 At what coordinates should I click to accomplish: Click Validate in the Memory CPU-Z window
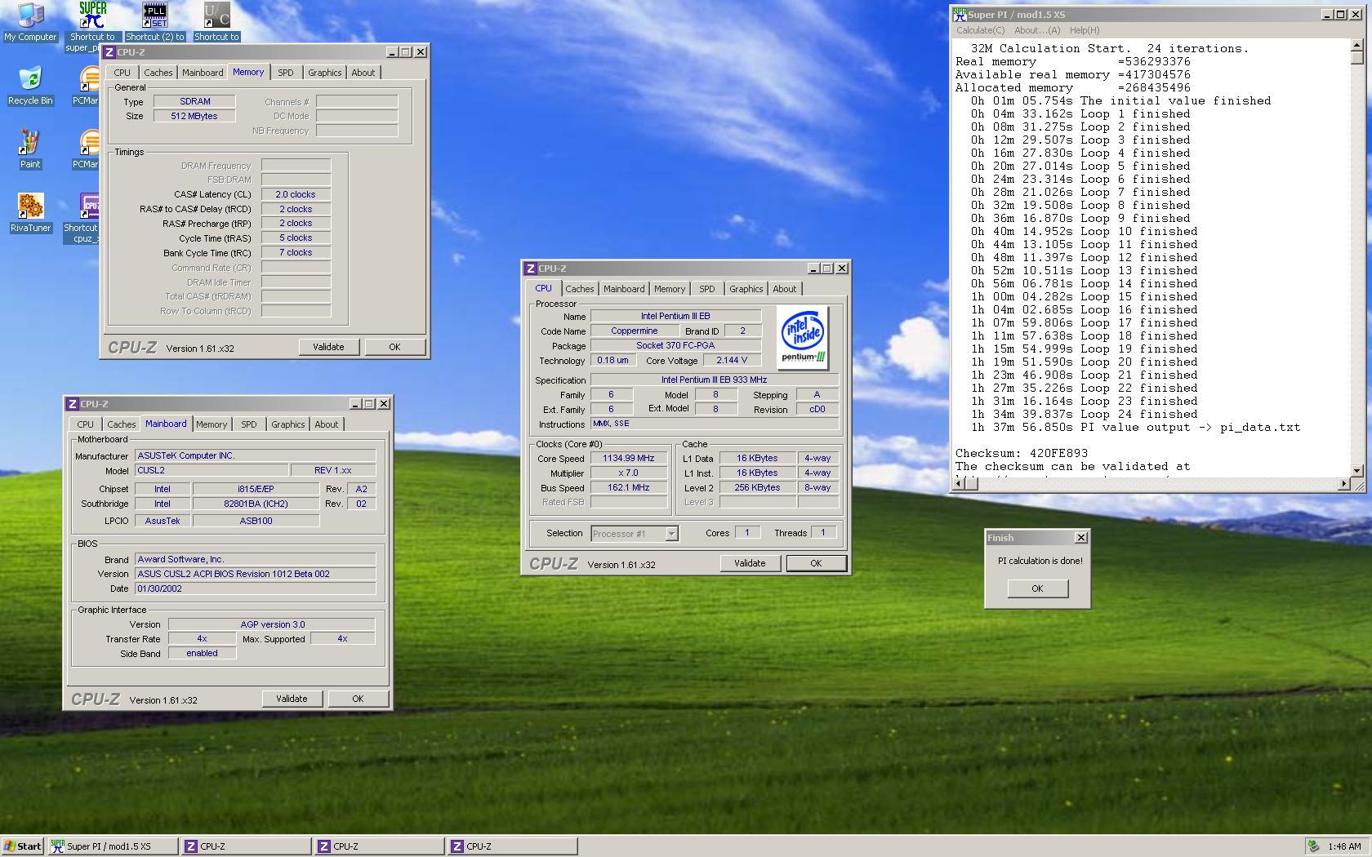coord(328,347)
